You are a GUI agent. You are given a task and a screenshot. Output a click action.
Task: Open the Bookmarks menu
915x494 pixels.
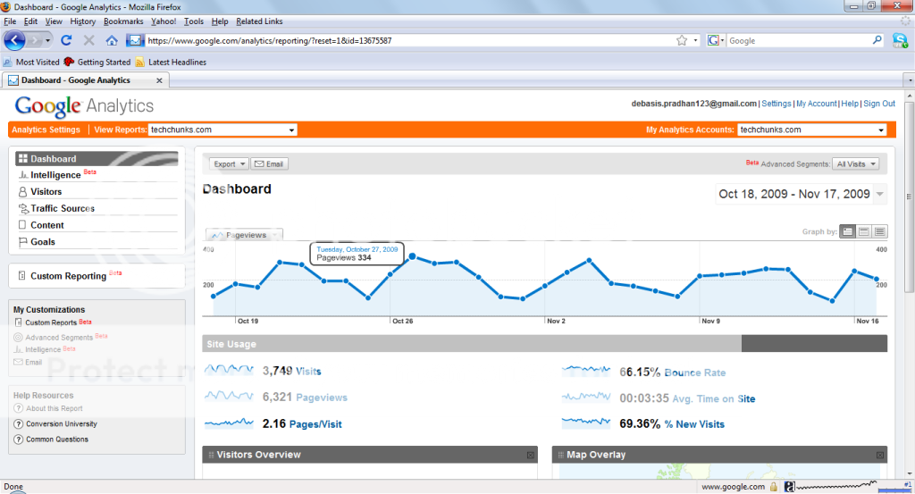pyautogui.click(x=123, y=21)
